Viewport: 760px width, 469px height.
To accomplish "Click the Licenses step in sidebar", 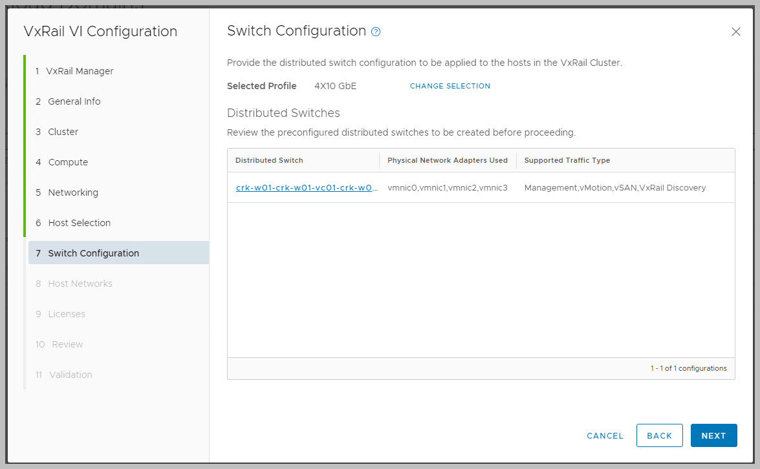I will [66, 314].
